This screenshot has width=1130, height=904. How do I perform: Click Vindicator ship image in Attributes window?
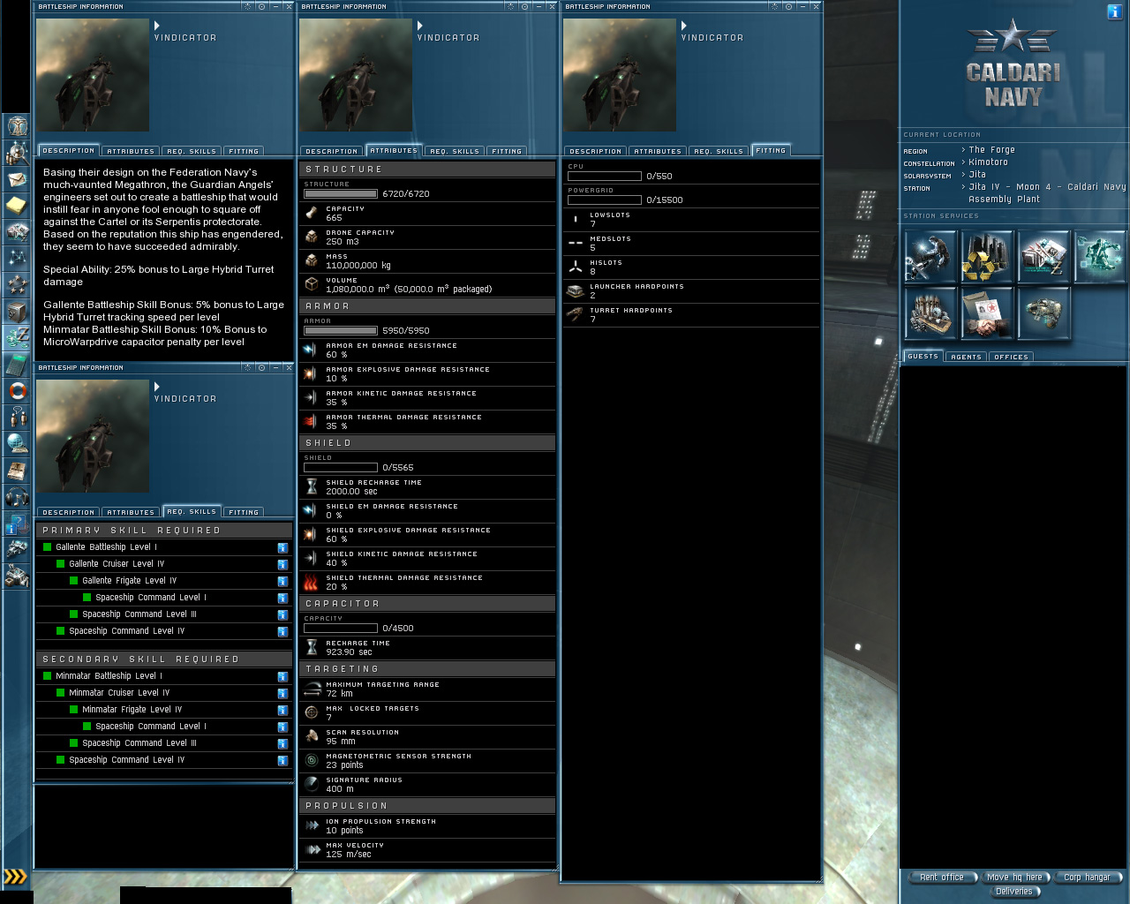click(356, 75)
